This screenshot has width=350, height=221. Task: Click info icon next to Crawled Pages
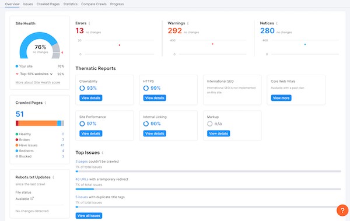coord(45,103)
